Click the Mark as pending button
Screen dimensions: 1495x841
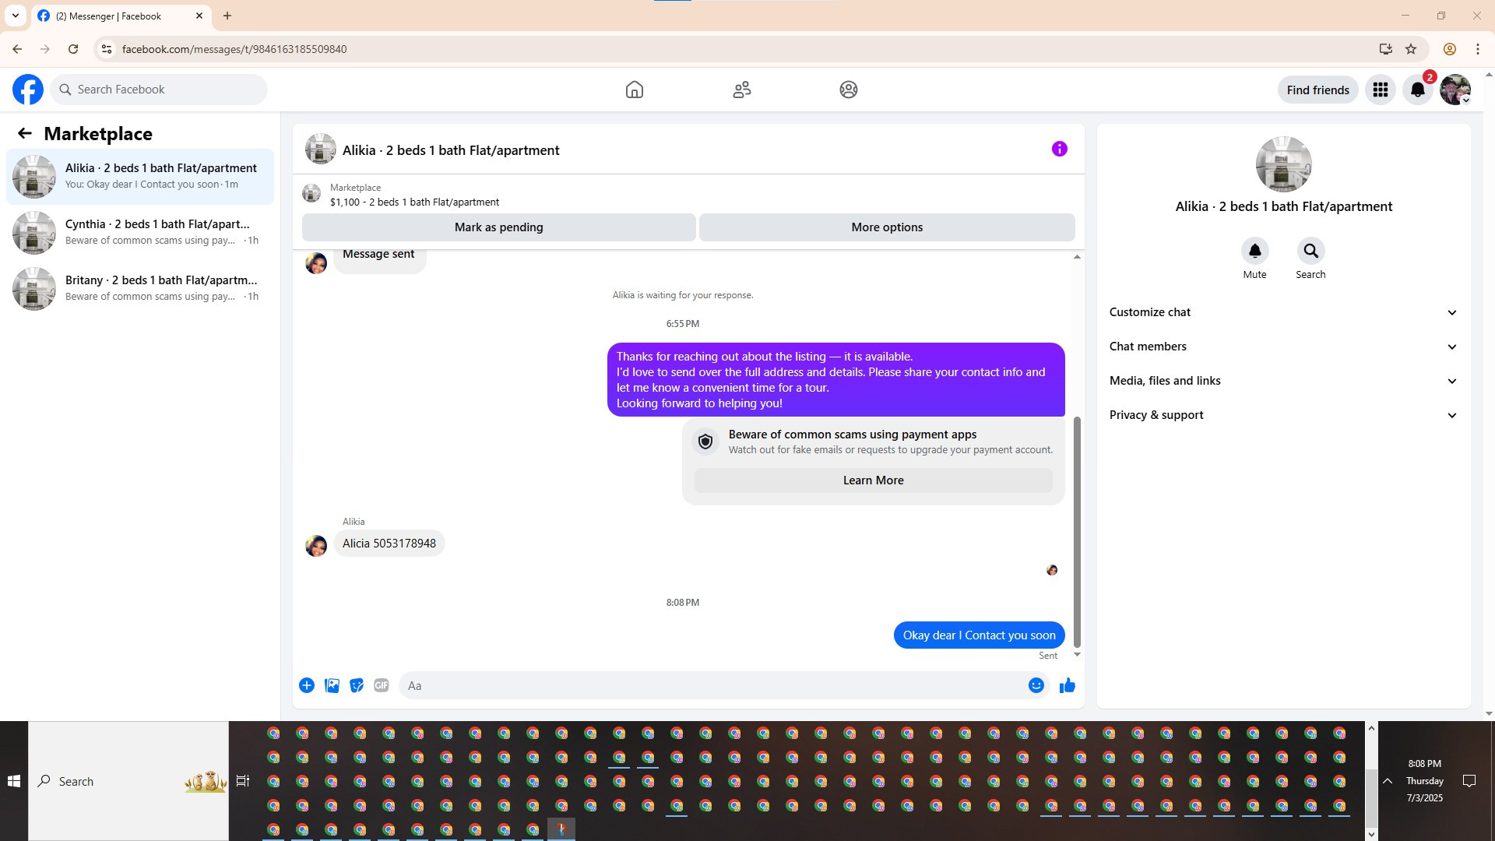click(x=498, y=227)
